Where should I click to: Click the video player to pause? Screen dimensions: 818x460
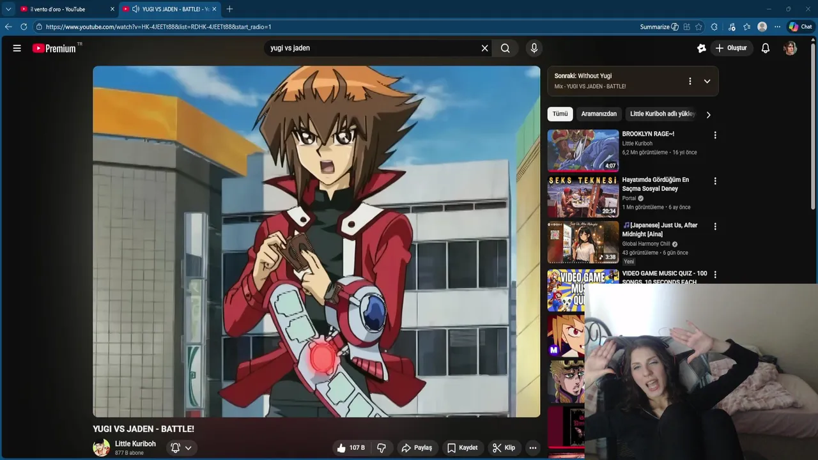click(316, 241)
